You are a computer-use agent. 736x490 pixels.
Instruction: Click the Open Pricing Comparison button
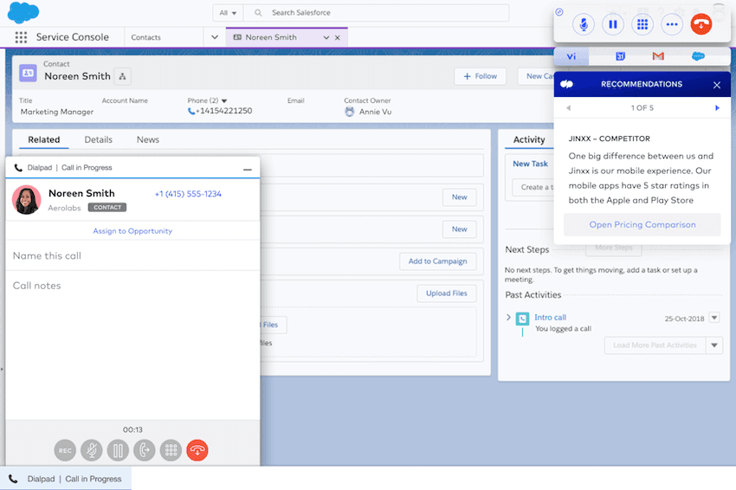642,225
